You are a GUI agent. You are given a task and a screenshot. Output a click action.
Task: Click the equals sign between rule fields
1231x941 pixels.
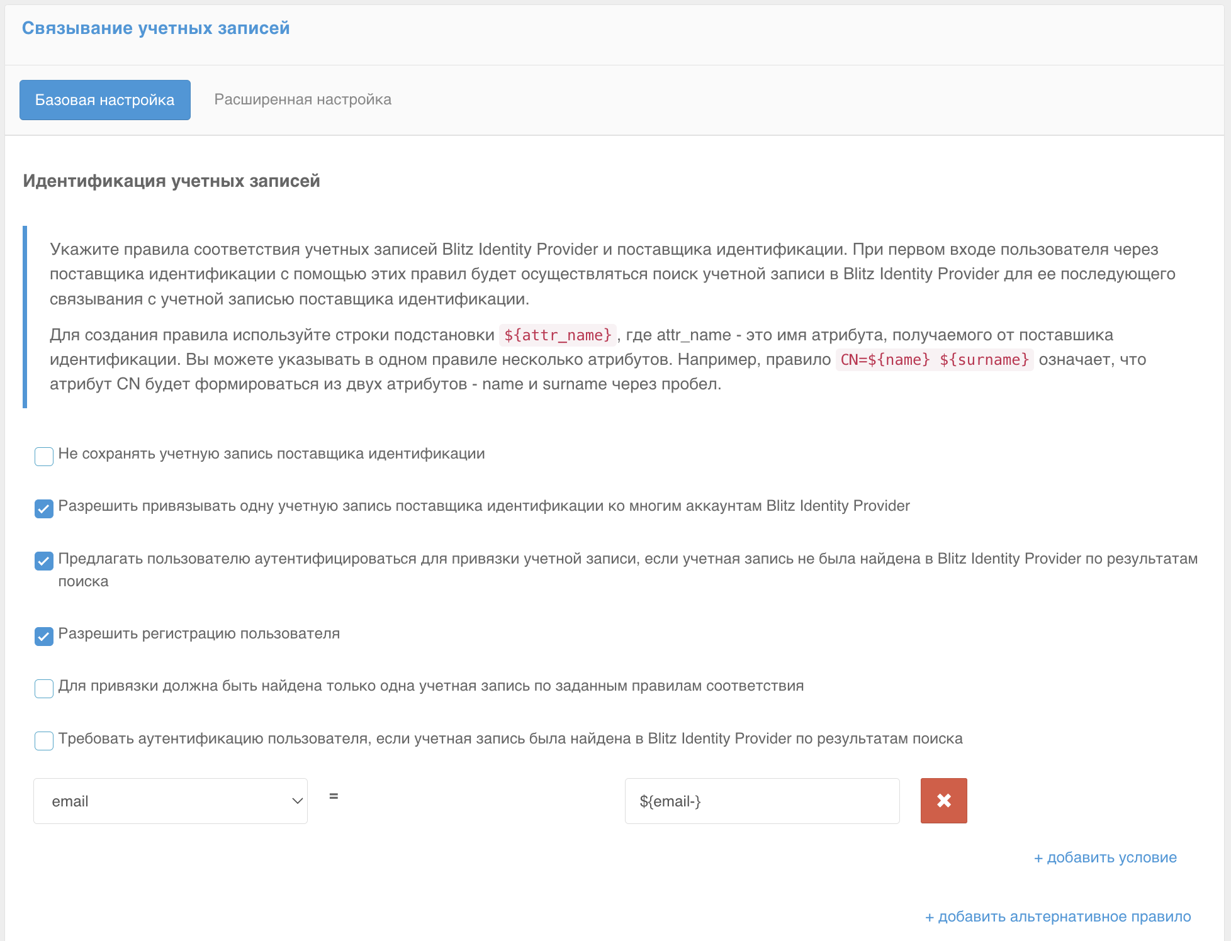tap(334, 796)
